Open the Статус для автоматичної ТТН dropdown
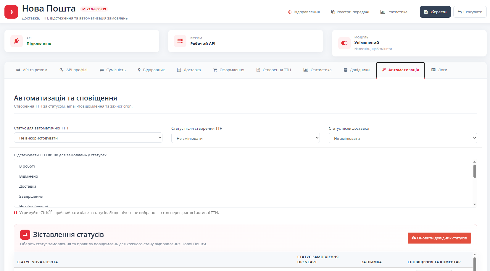 click(88, 138)
